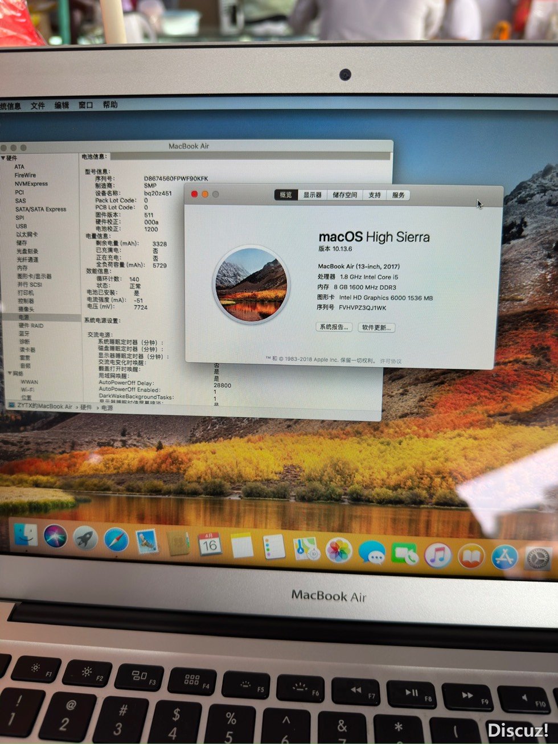The width and height of the screenshot is (558, 744).
Task: Select 光纤通道 in the sidebar
Action: (x=27, y=260)
